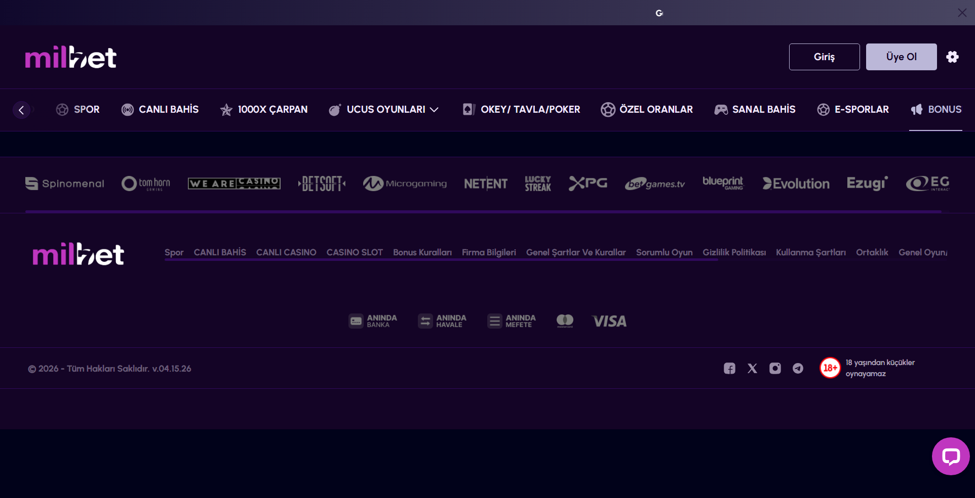Click the footer links horizontal scrollbar
The height and width of the screenshot is (498, 975).
pyautogui.click(x=441, y=259)
